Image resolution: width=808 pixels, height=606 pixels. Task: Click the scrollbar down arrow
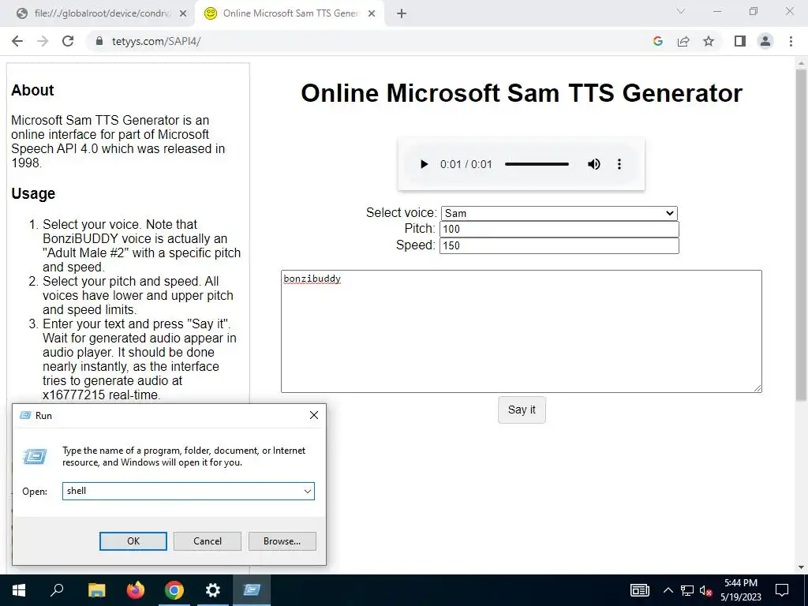pos(802,568)
